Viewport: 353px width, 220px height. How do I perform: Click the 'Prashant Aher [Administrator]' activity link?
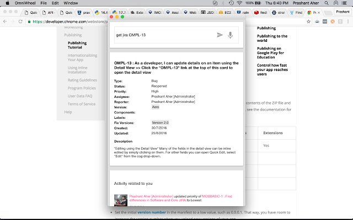[x=151, y=196]
